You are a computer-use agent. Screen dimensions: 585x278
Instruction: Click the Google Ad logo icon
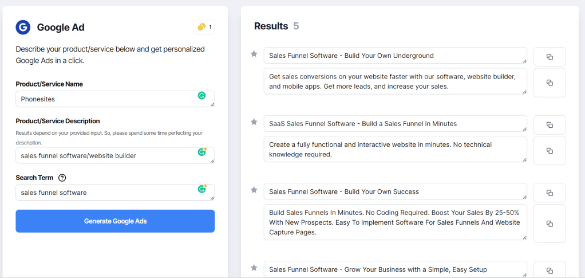(x=23, y=27)
